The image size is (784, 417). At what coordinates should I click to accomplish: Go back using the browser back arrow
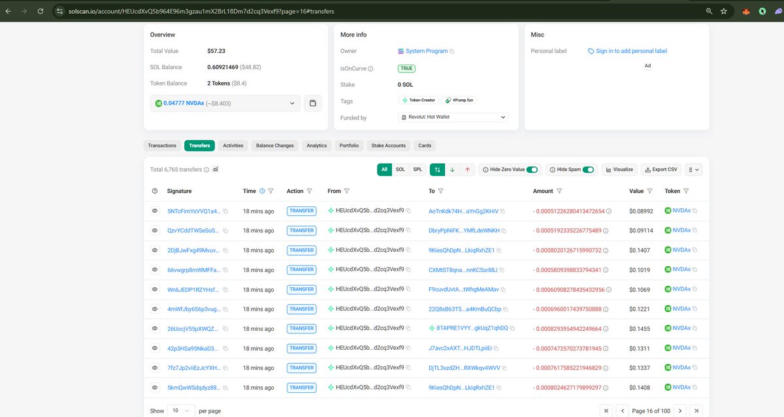pyautogui.click(x=8, y=11)
